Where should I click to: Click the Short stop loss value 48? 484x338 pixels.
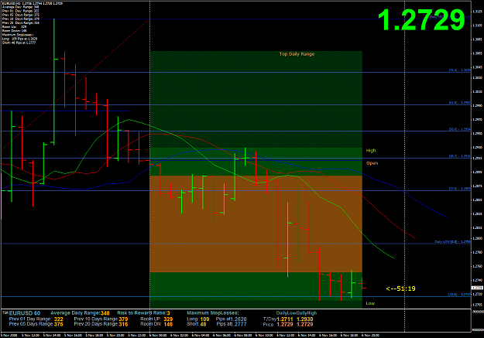(x=203, y=324)
